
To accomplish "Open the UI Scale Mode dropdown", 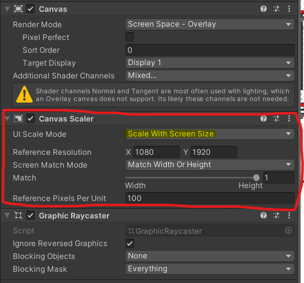I will [210, 134].
